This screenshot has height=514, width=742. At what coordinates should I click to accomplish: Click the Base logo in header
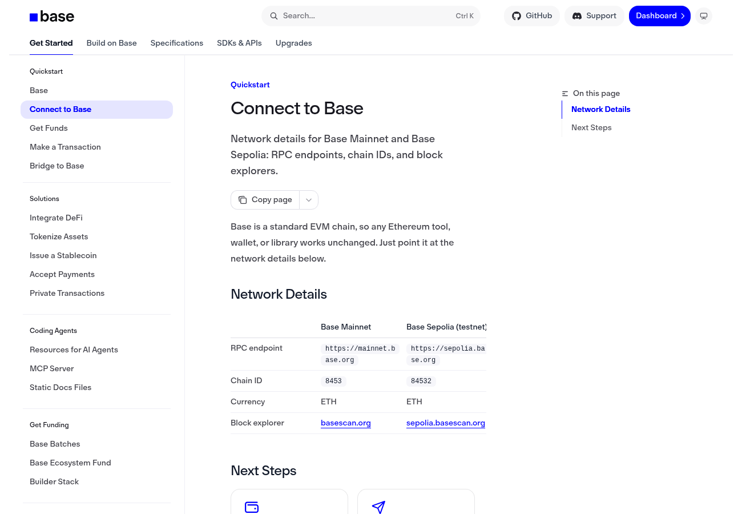pyautogui.click(x=52, y=17)
